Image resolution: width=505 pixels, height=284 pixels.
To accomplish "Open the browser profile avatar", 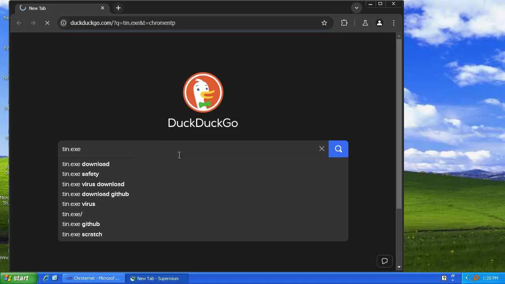I will click(x=380, y=23).
